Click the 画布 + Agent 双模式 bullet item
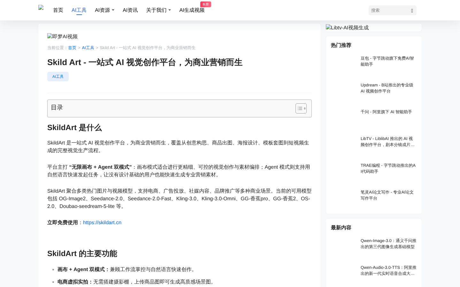This screenshot has height=287, width=460. [127, 269]
